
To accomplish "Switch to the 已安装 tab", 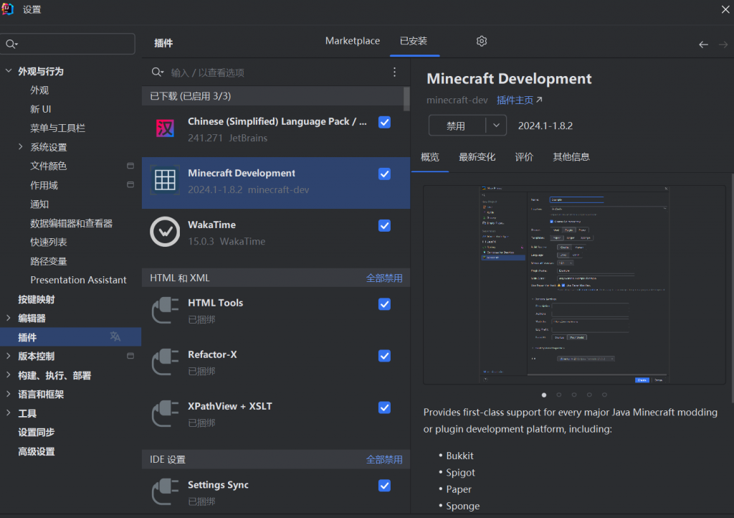I will point(414,41).
